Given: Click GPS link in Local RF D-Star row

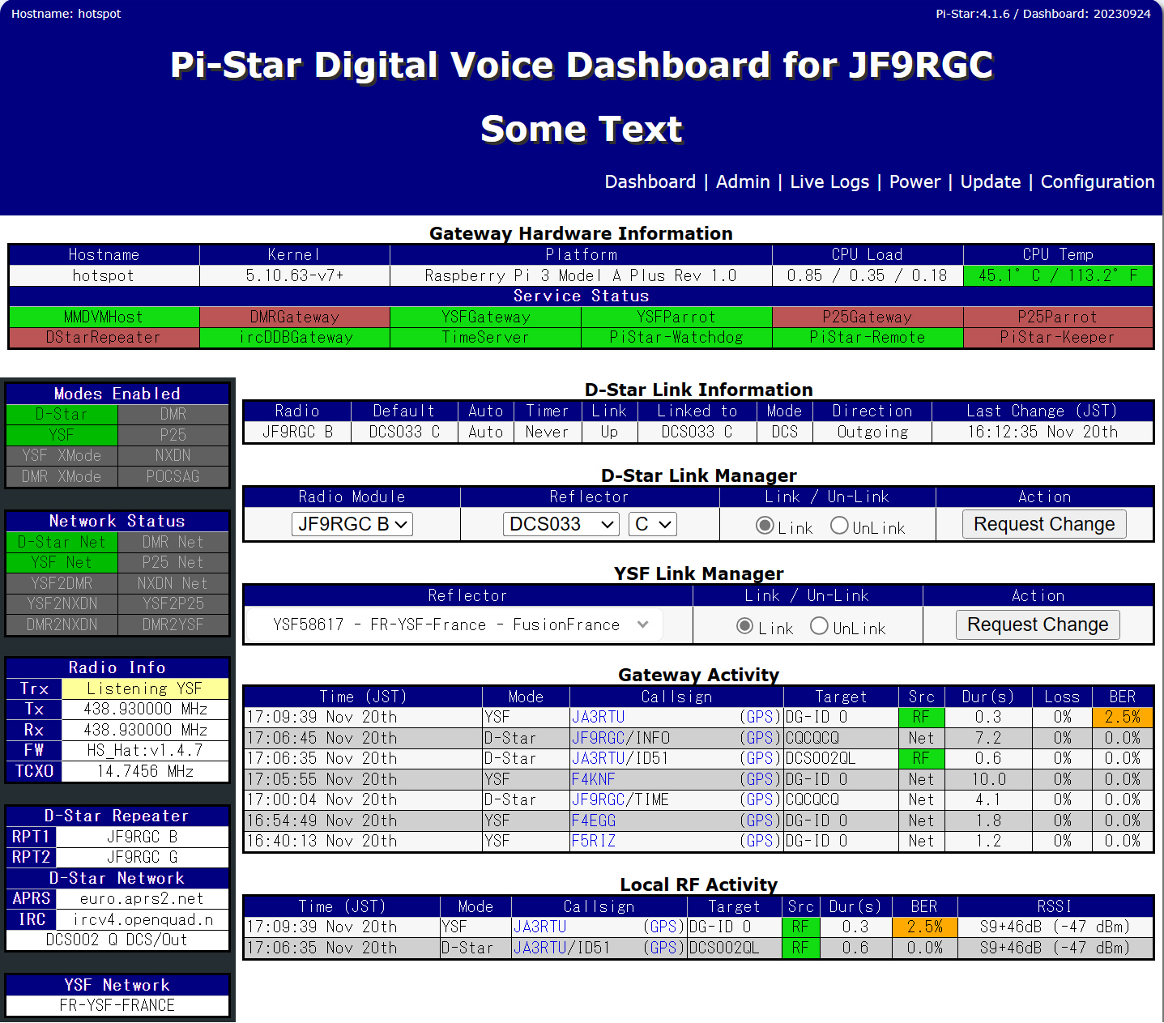Looking at the screenshot, I should pyautogui.click(x=663, y=948).
